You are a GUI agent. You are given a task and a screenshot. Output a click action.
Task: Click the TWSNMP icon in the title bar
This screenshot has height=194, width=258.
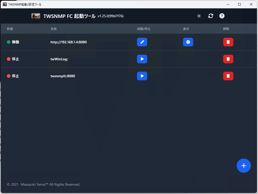(4, 4)
